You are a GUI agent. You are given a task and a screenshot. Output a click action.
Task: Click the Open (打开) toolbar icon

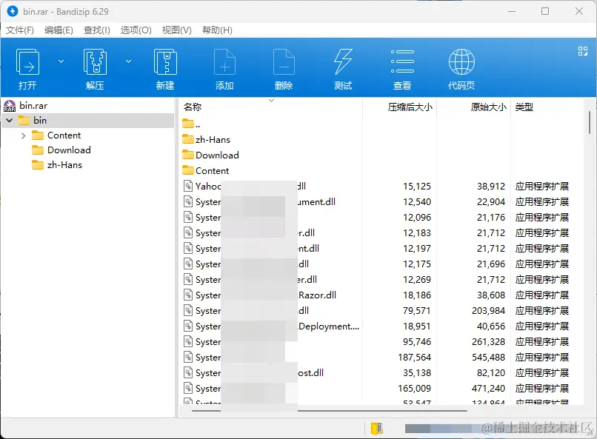click(x=27, y=62)
